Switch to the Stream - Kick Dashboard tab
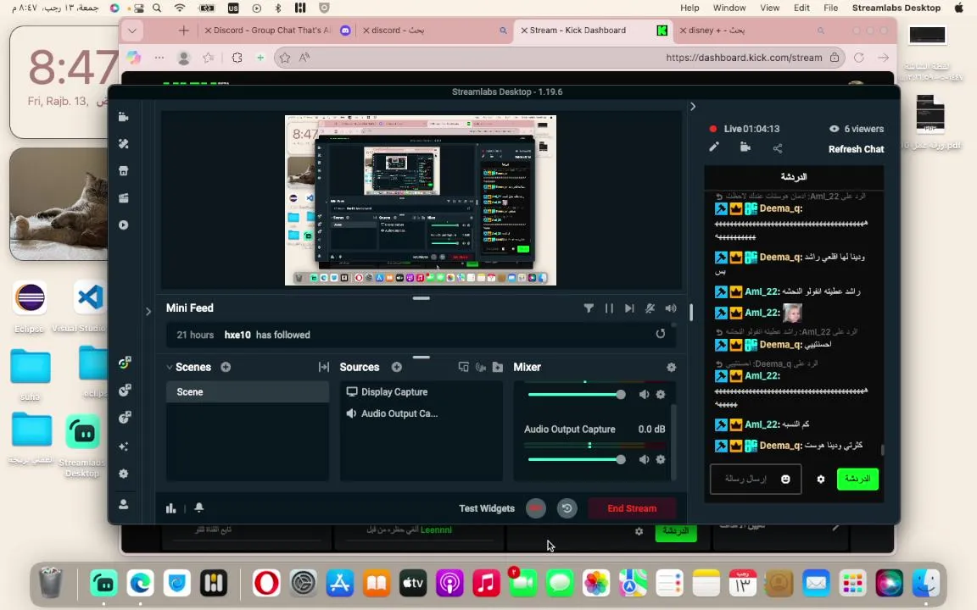This screenshot has width=977, height=610. click(592, 30)
